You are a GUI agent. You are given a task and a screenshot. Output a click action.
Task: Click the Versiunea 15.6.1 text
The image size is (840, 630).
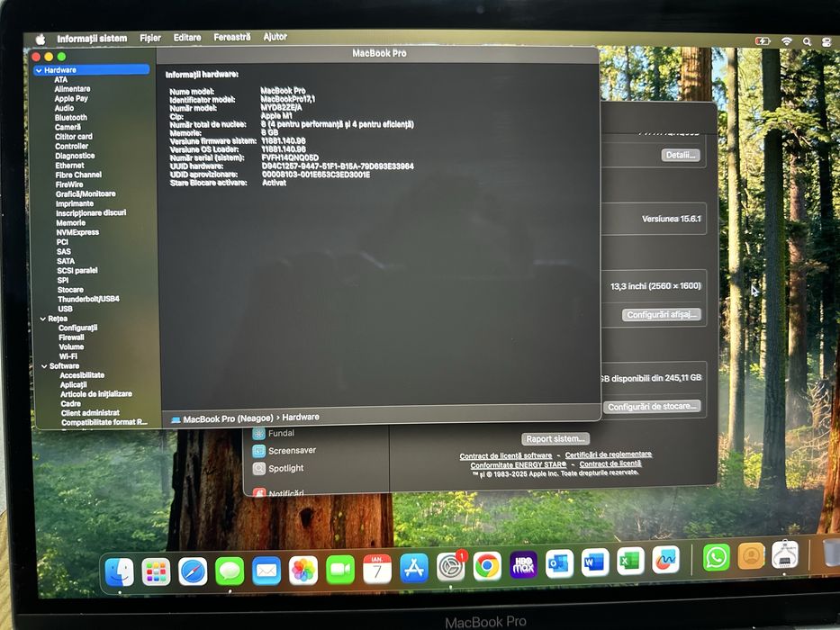pyautogui.click(x=672, y=219)
